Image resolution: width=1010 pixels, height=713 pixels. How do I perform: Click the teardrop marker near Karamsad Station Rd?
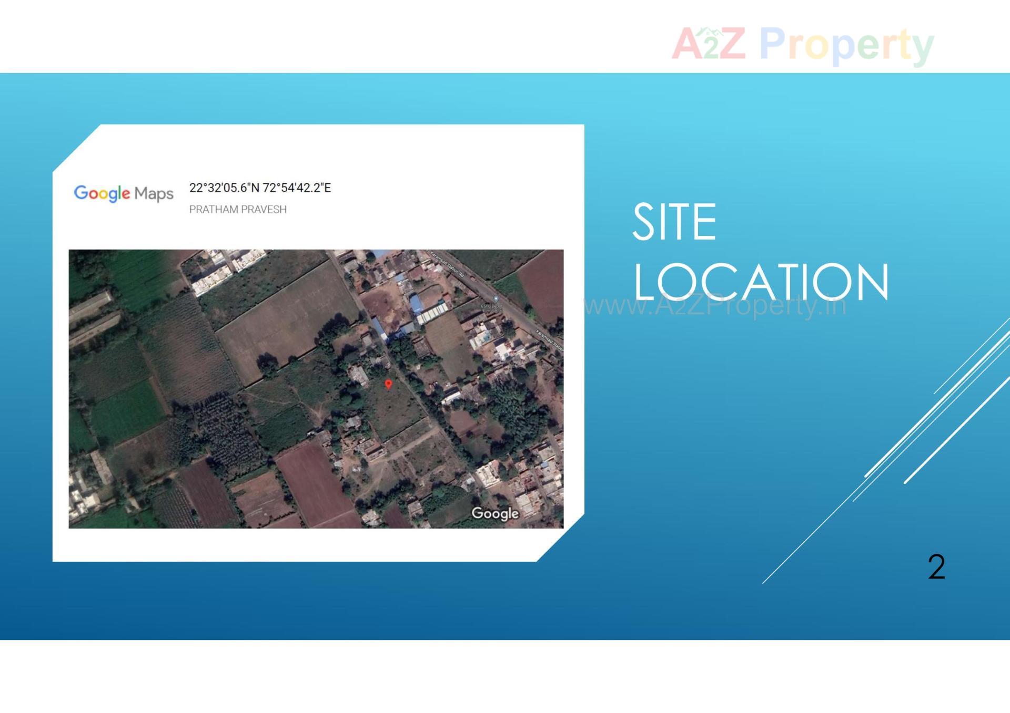coord(496,298)
